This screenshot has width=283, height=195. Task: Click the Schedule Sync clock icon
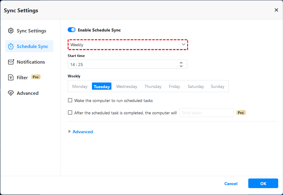click(x=11, y=46)
